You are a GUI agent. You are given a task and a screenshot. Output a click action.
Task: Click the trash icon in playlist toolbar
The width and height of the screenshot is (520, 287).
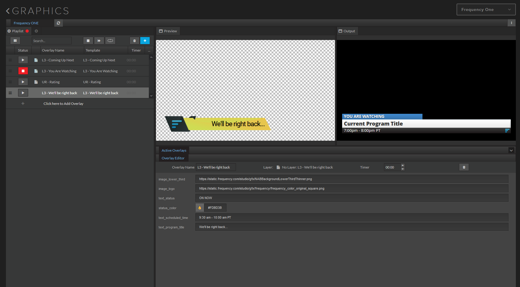coord(134,41)
